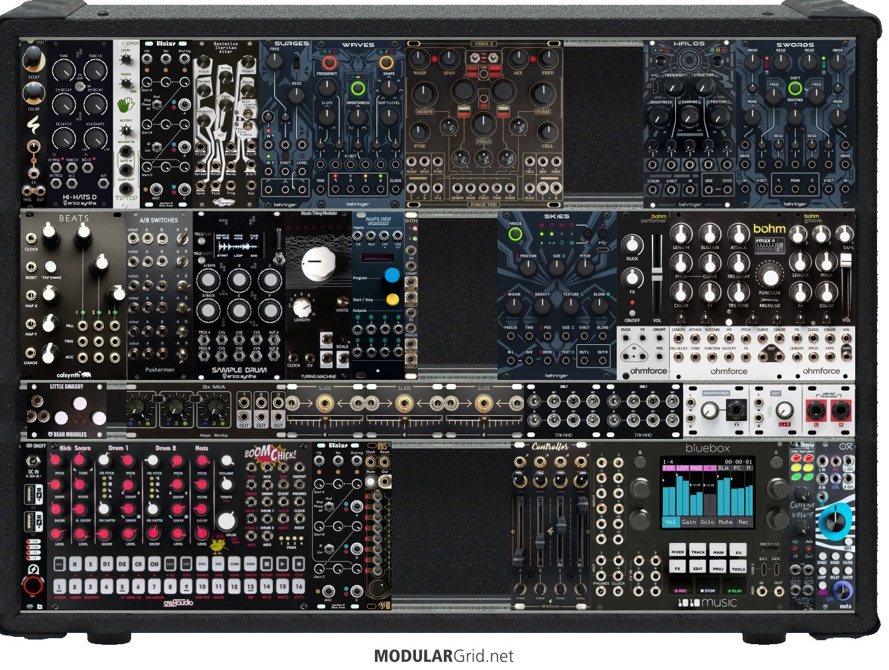
Task: Click the EDIT button on BoomChick
Action: tap(59, 565)
